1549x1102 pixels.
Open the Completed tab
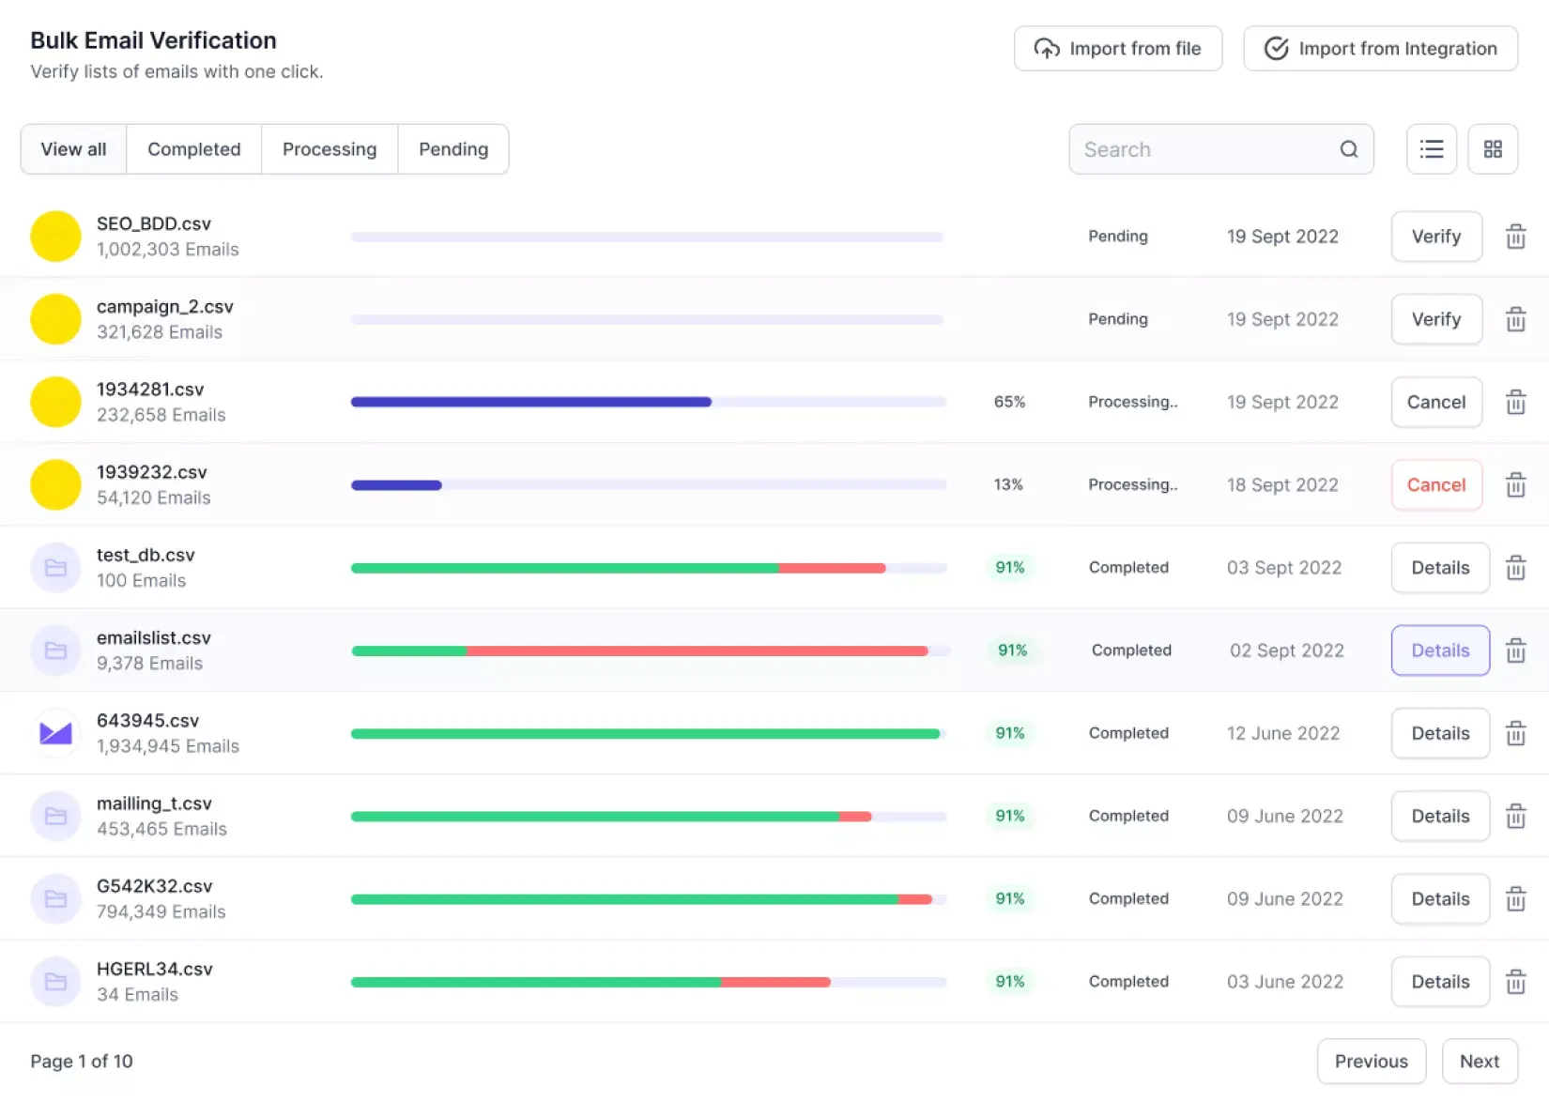click(x=193, y=149)
